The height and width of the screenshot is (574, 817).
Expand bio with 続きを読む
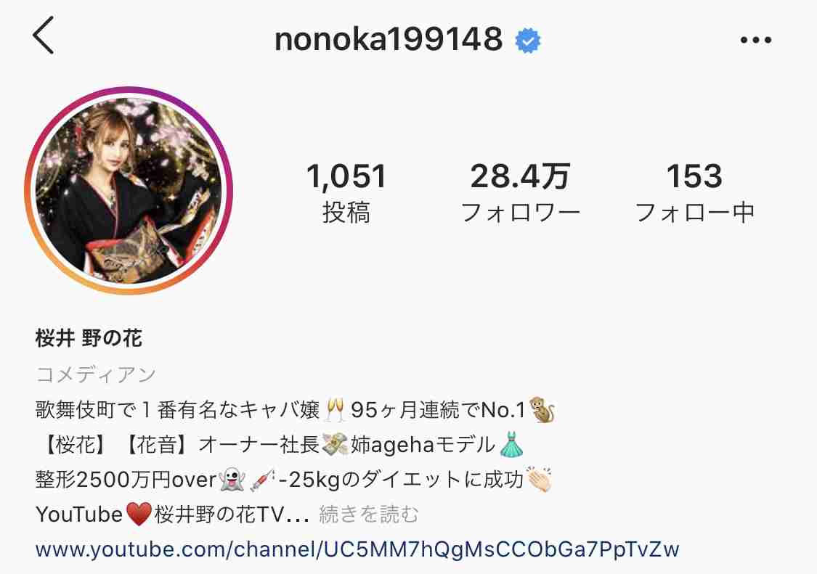[x=368, y=514]
